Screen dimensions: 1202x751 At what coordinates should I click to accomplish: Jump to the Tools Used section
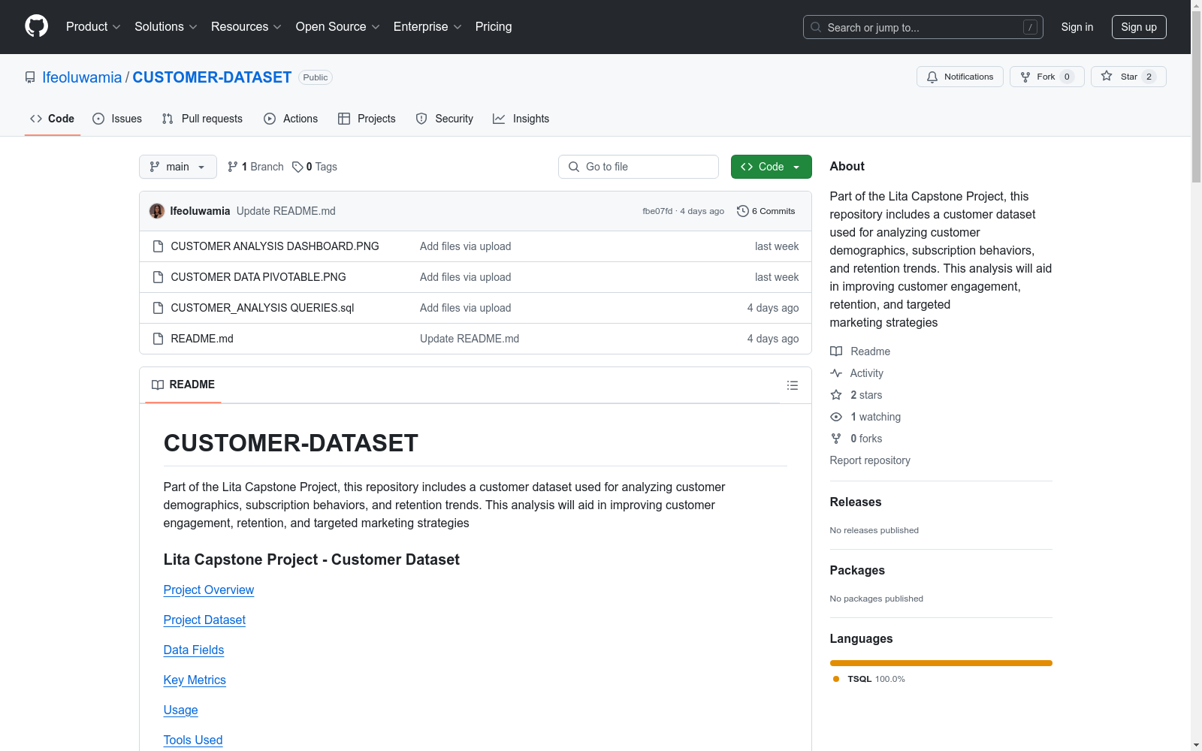(193, 740)
